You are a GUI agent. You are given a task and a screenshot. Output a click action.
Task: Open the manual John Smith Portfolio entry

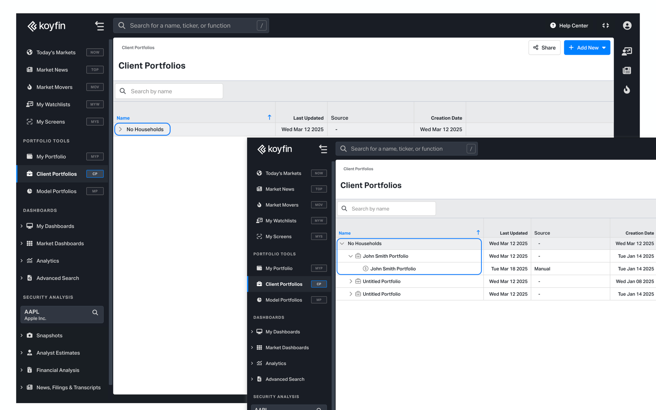coord(393,269)
